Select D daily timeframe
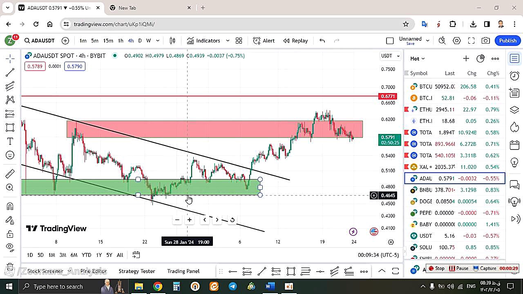 [x=140, y=40]
